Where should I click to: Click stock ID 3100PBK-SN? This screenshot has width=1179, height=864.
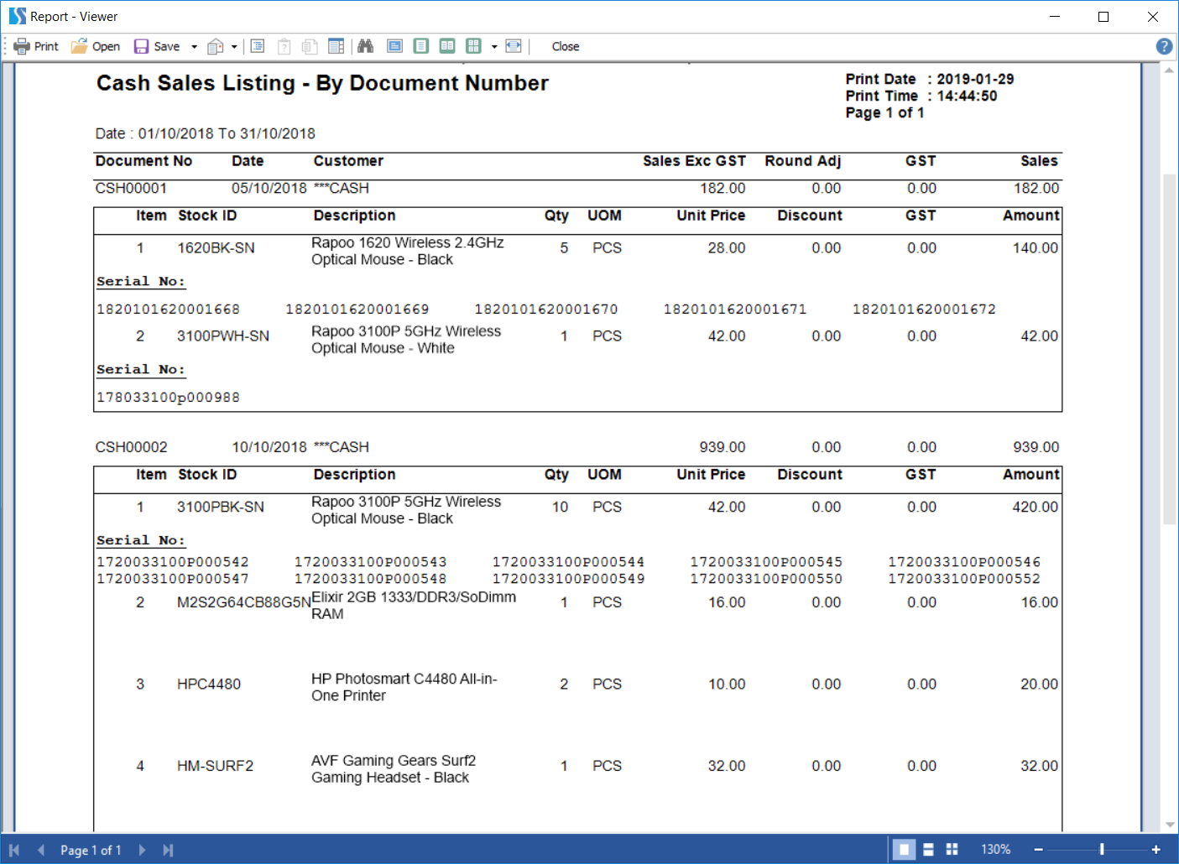pyautogui.click(x=221, y=507)
